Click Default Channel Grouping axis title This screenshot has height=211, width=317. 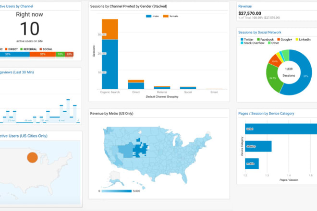click(162, 97)
